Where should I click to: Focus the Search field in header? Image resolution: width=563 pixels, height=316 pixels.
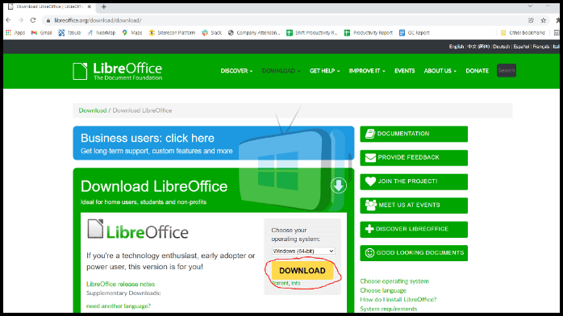tap(507, 71)
